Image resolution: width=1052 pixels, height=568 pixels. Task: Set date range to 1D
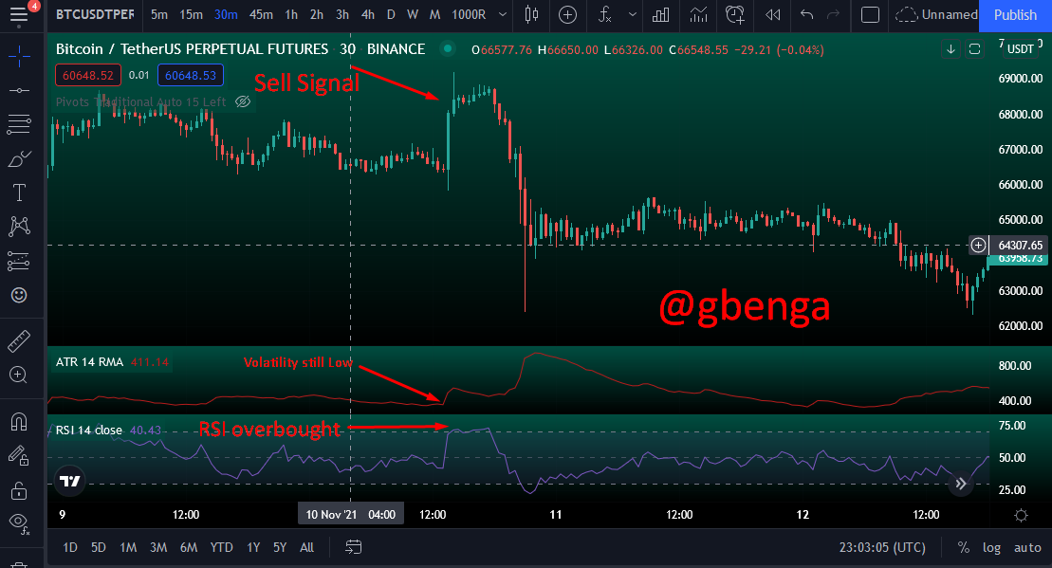[70, 547]
